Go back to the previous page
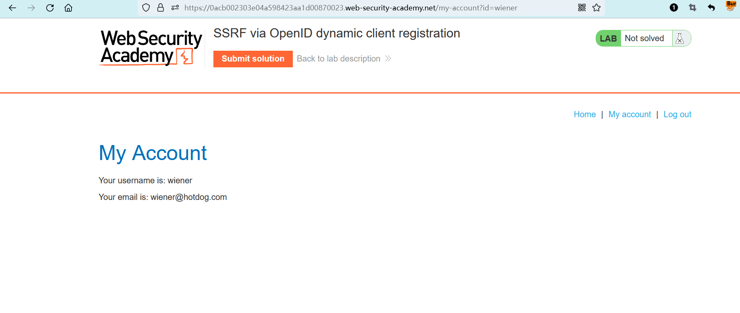Screen dimensions: 740x313 click(12, 8)
